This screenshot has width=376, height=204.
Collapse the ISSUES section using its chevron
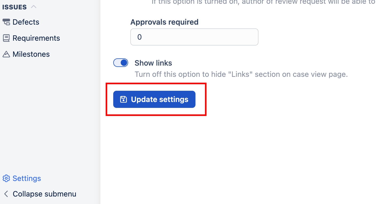click(x=34, y=7)
